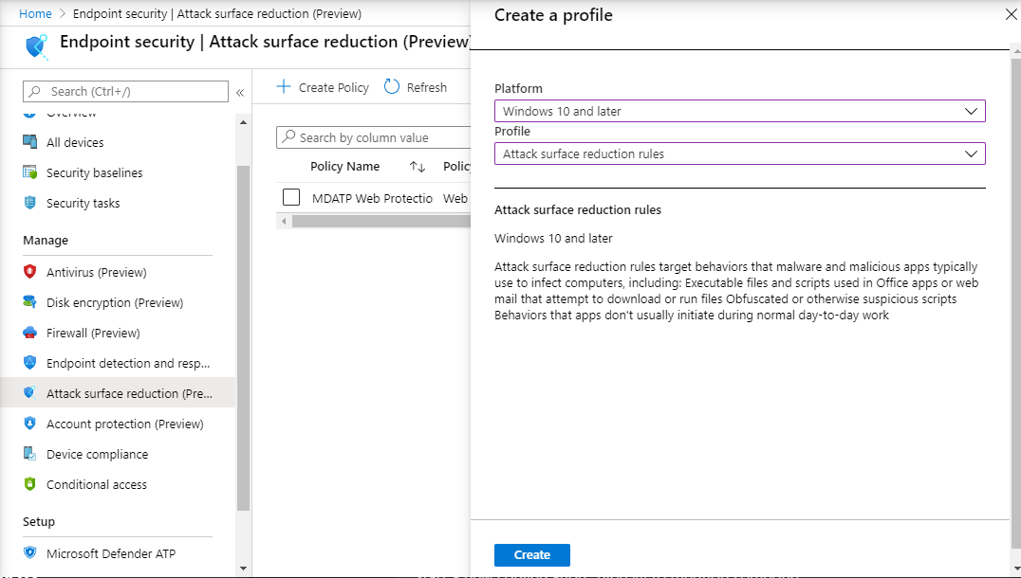Click the Disk encryption icon
Image resolution: width=1021 pixels, height=578 pixels.
[x=29, y=302]
